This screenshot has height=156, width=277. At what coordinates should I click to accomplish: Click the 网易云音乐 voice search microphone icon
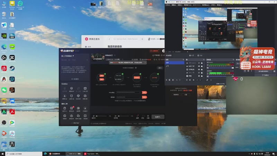(x=142, y=39)
